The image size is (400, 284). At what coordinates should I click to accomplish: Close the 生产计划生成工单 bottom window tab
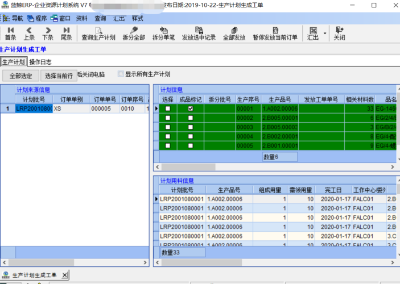[65, 275]
